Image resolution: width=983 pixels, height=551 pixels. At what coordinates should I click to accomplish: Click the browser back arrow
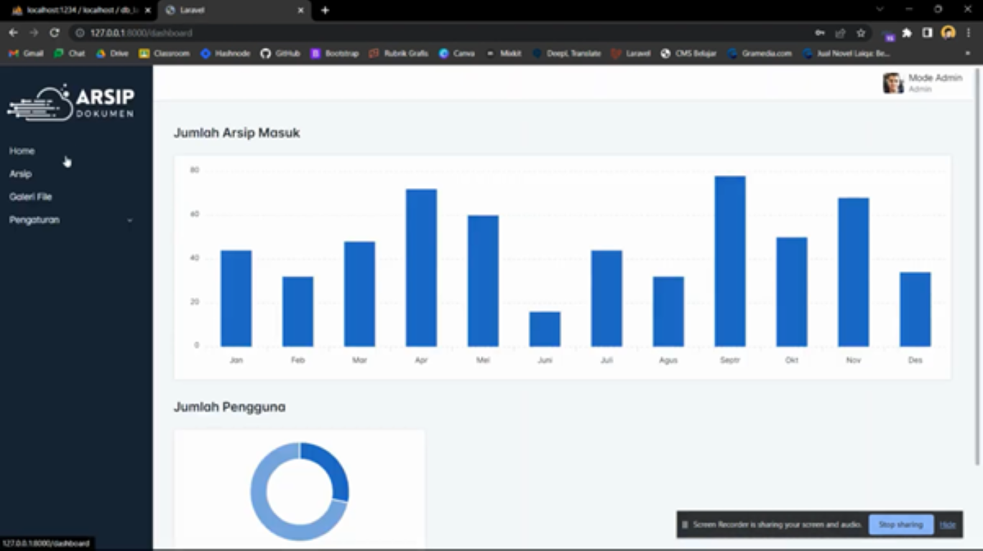[x=13, y=33]
